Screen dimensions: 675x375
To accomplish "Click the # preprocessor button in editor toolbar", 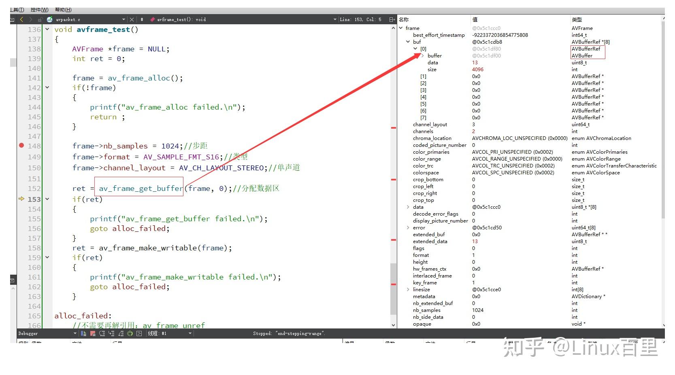I will 142,19.
